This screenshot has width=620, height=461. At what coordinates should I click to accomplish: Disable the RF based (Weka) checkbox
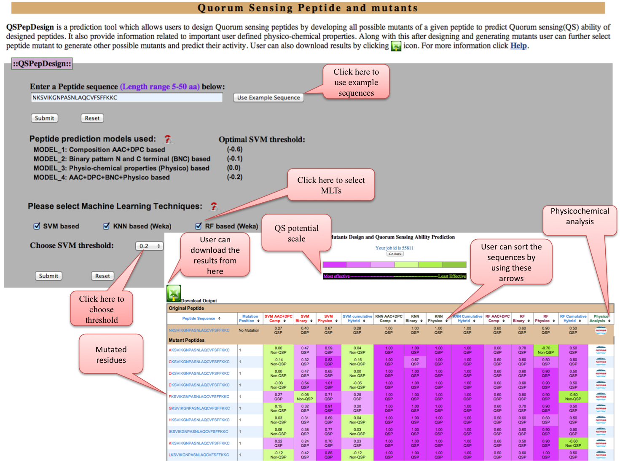[199, 226]
